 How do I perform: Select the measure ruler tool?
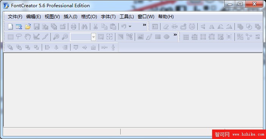pyautogui.click(x=36, y=37)
